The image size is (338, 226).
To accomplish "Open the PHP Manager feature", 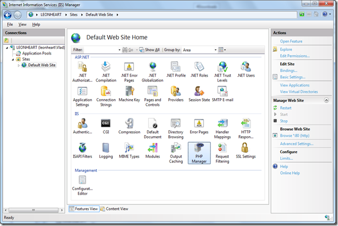I will tap(199, 153).
